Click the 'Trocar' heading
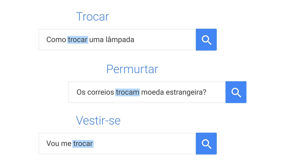Image resolution: width=288 pixels, height=163 pixels. [92, 16]
